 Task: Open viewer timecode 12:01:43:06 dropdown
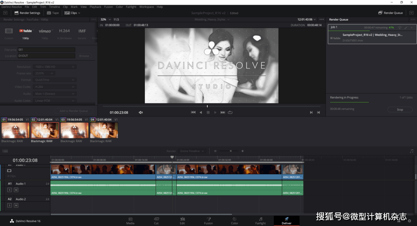pos(306,19)
